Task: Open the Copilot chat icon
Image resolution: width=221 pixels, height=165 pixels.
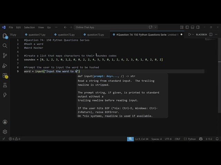Action: pyautogui.click(x=151, y=27)
